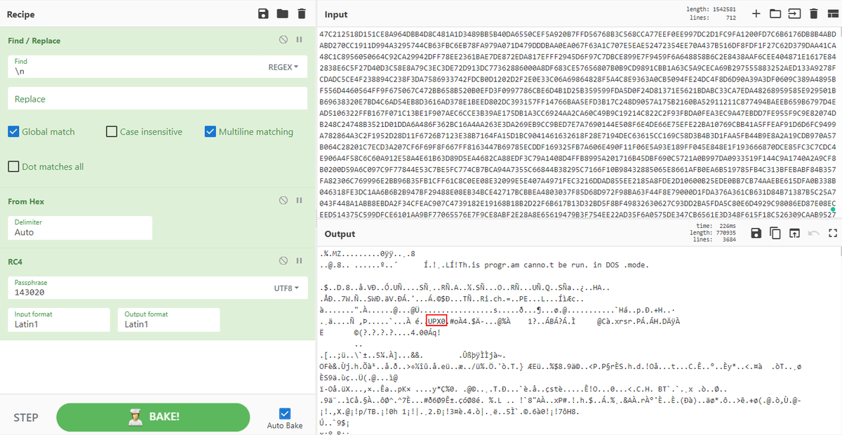Image resolution: width=842 pixels, height=435 pixels.
Task: Load a saved recipe folder icon
Action: [282, 14]
